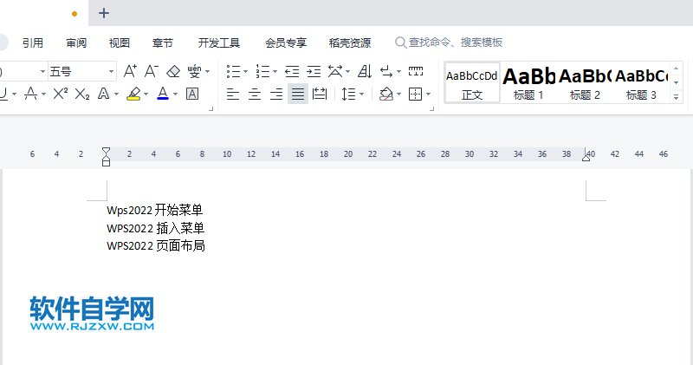Viewport: 693px width, 365px height.
Task: Apply numbered list formatting
Action: (262, 71)
